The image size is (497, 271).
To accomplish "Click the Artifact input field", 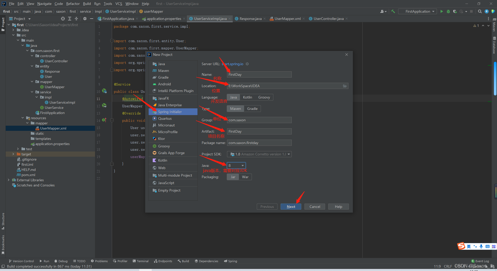I will click(259, 131).
